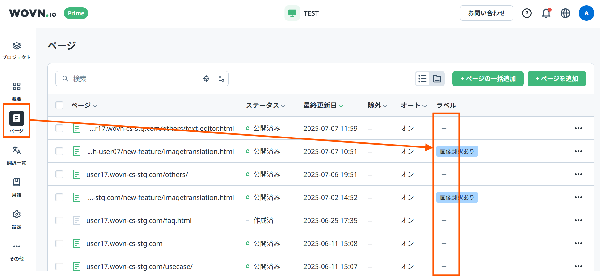Open 設定 in the sidebar
This screenshot has height=276, width=600.
17,219
